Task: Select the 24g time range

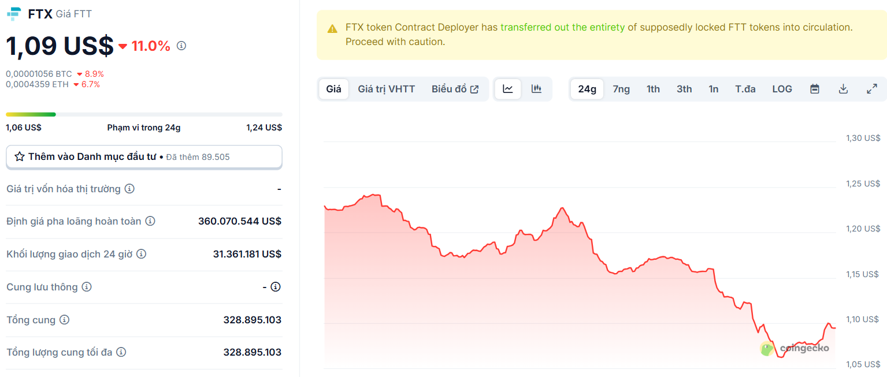Action: [587, 89]
